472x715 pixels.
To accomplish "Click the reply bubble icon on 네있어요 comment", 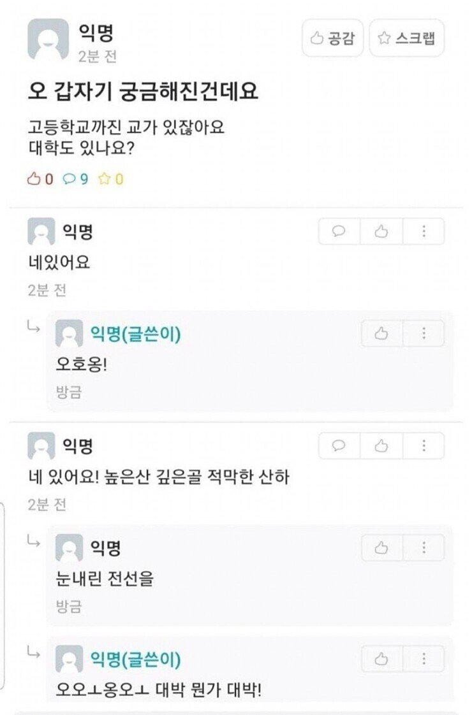I will point(339,231).
